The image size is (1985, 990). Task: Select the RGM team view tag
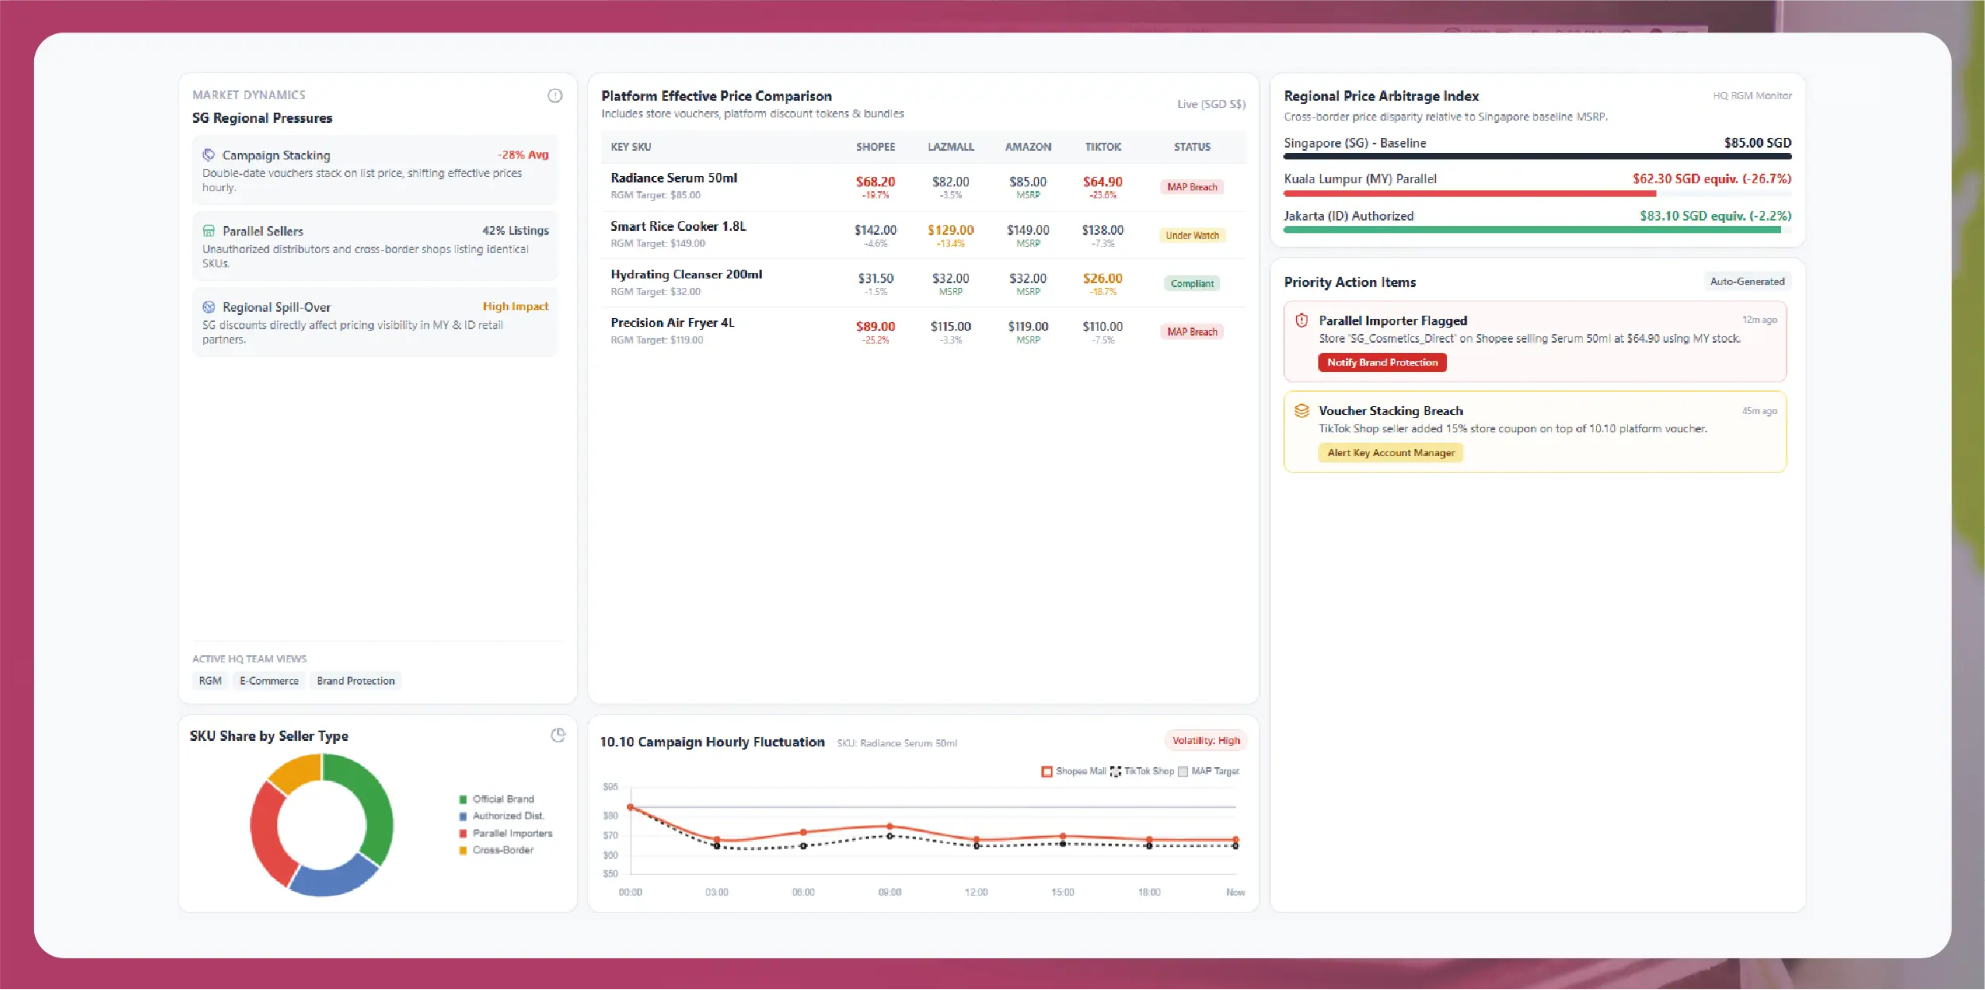[210, 681]
